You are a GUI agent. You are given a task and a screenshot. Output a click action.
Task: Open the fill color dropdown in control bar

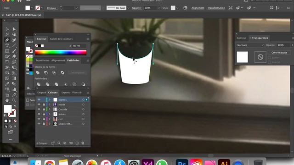[x=32, y=8]
